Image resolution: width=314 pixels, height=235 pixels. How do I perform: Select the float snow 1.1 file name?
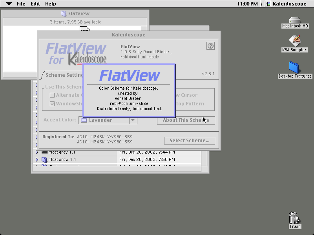[x=63, y=159]
